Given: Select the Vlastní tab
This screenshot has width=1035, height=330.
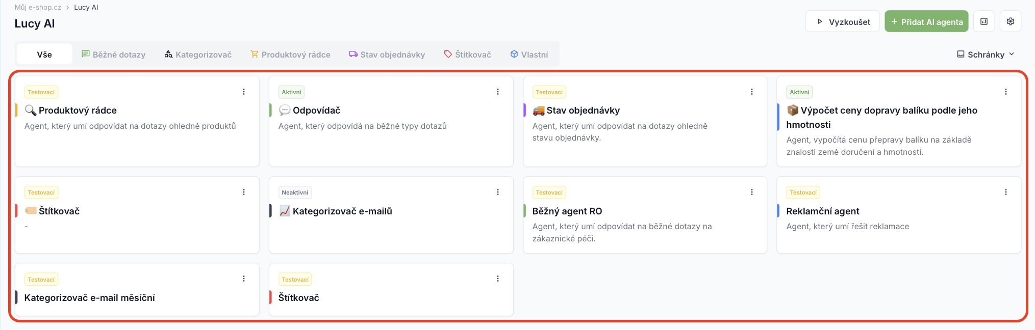Looking at the screenshot, I should (x=529, y=54).
